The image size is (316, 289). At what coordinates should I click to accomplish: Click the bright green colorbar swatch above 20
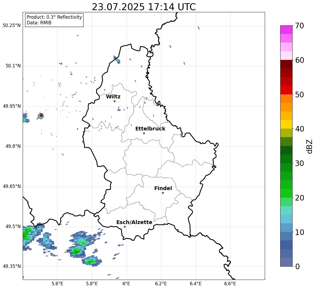click(x=286, y=193)
